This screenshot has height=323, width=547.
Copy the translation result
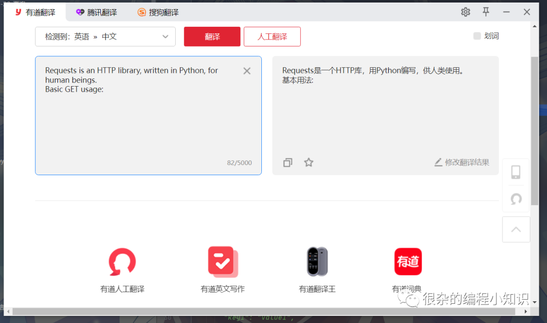(x=288, y=163)
